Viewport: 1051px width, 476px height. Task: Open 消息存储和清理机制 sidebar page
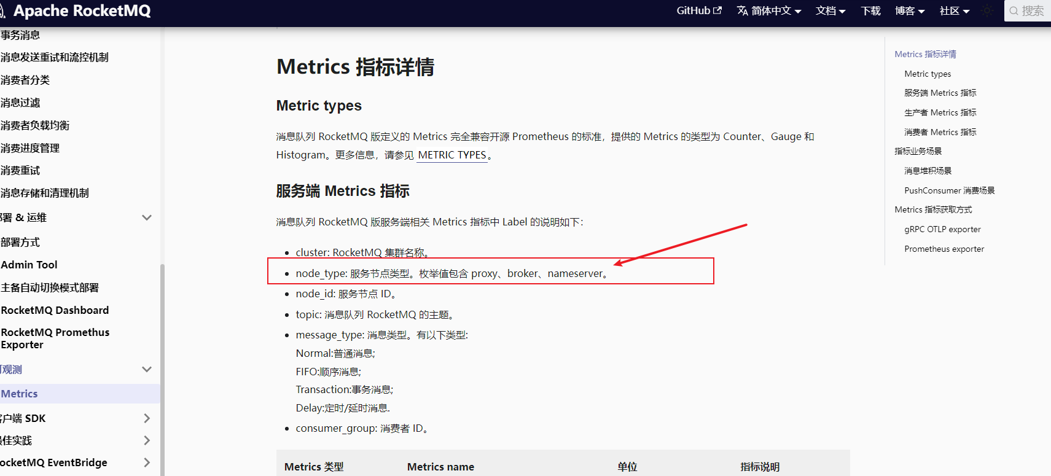(x=45, y=193)
